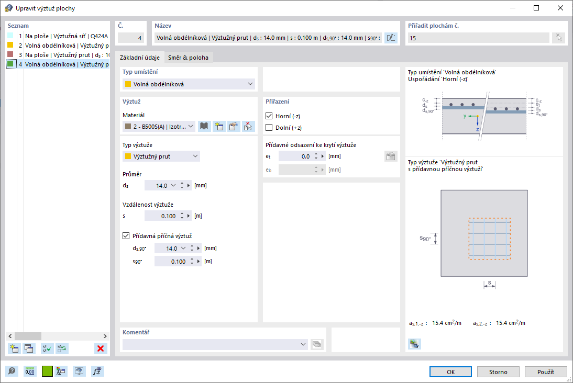Open ds,90° diameter dropdown
Viewport: 573px width, 383px height.
[183, 249]
